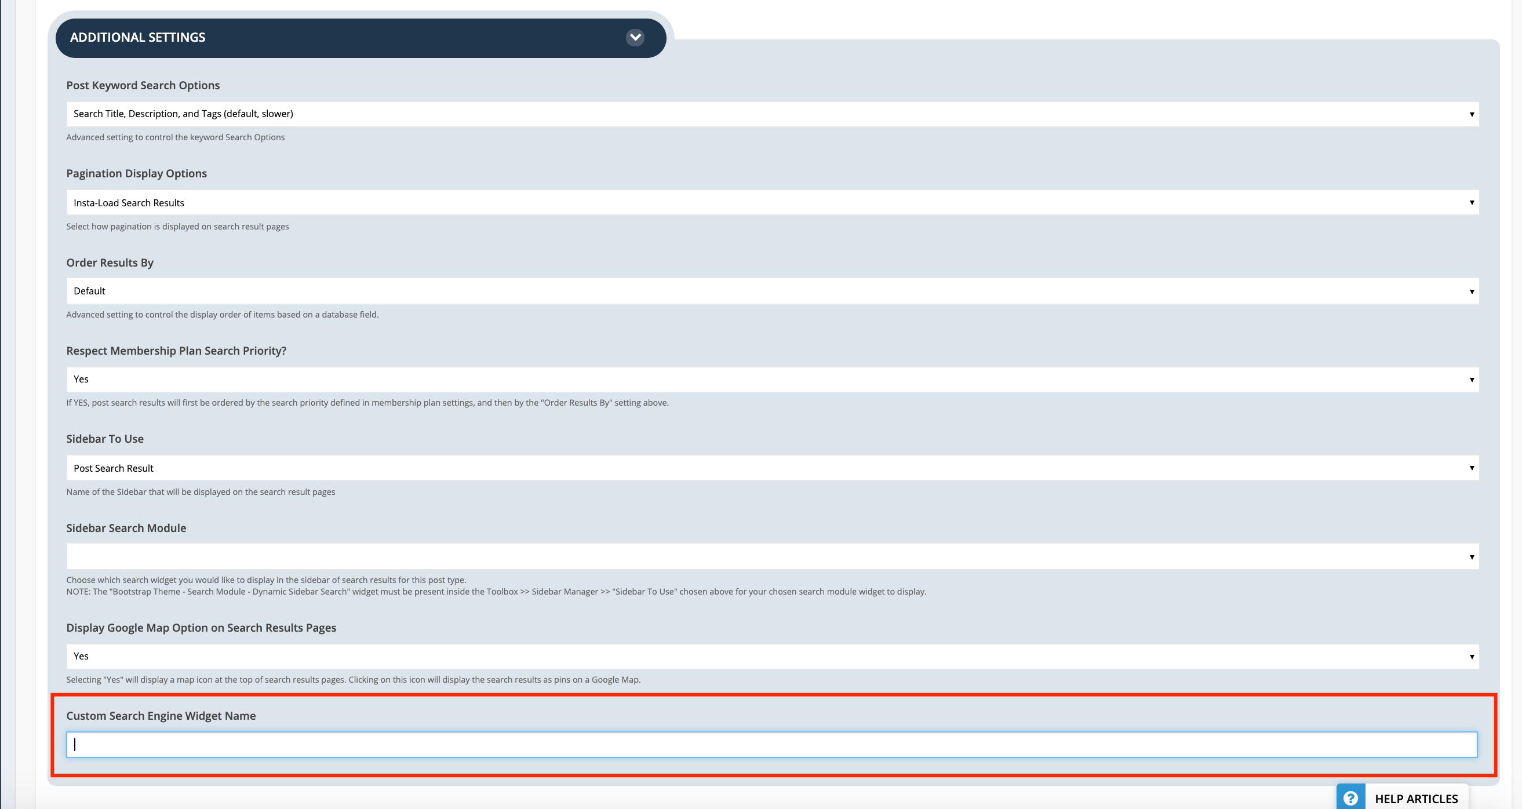The width and height of the screenshot is (1522, 809).
Task: Open the Display Google Map Option dropdown
Action: [x=772, y=656]
